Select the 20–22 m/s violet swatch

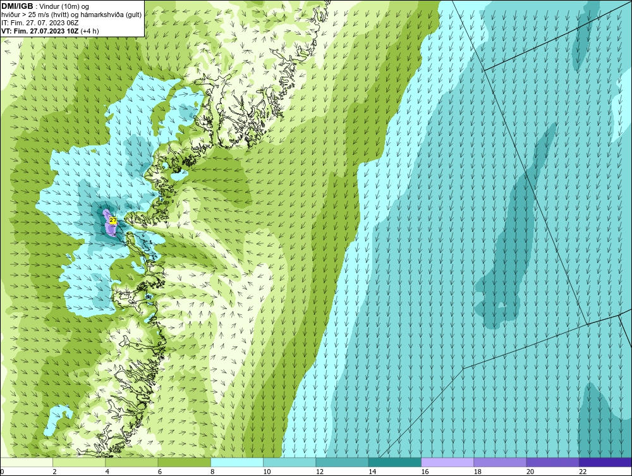[x=552, y=462]
